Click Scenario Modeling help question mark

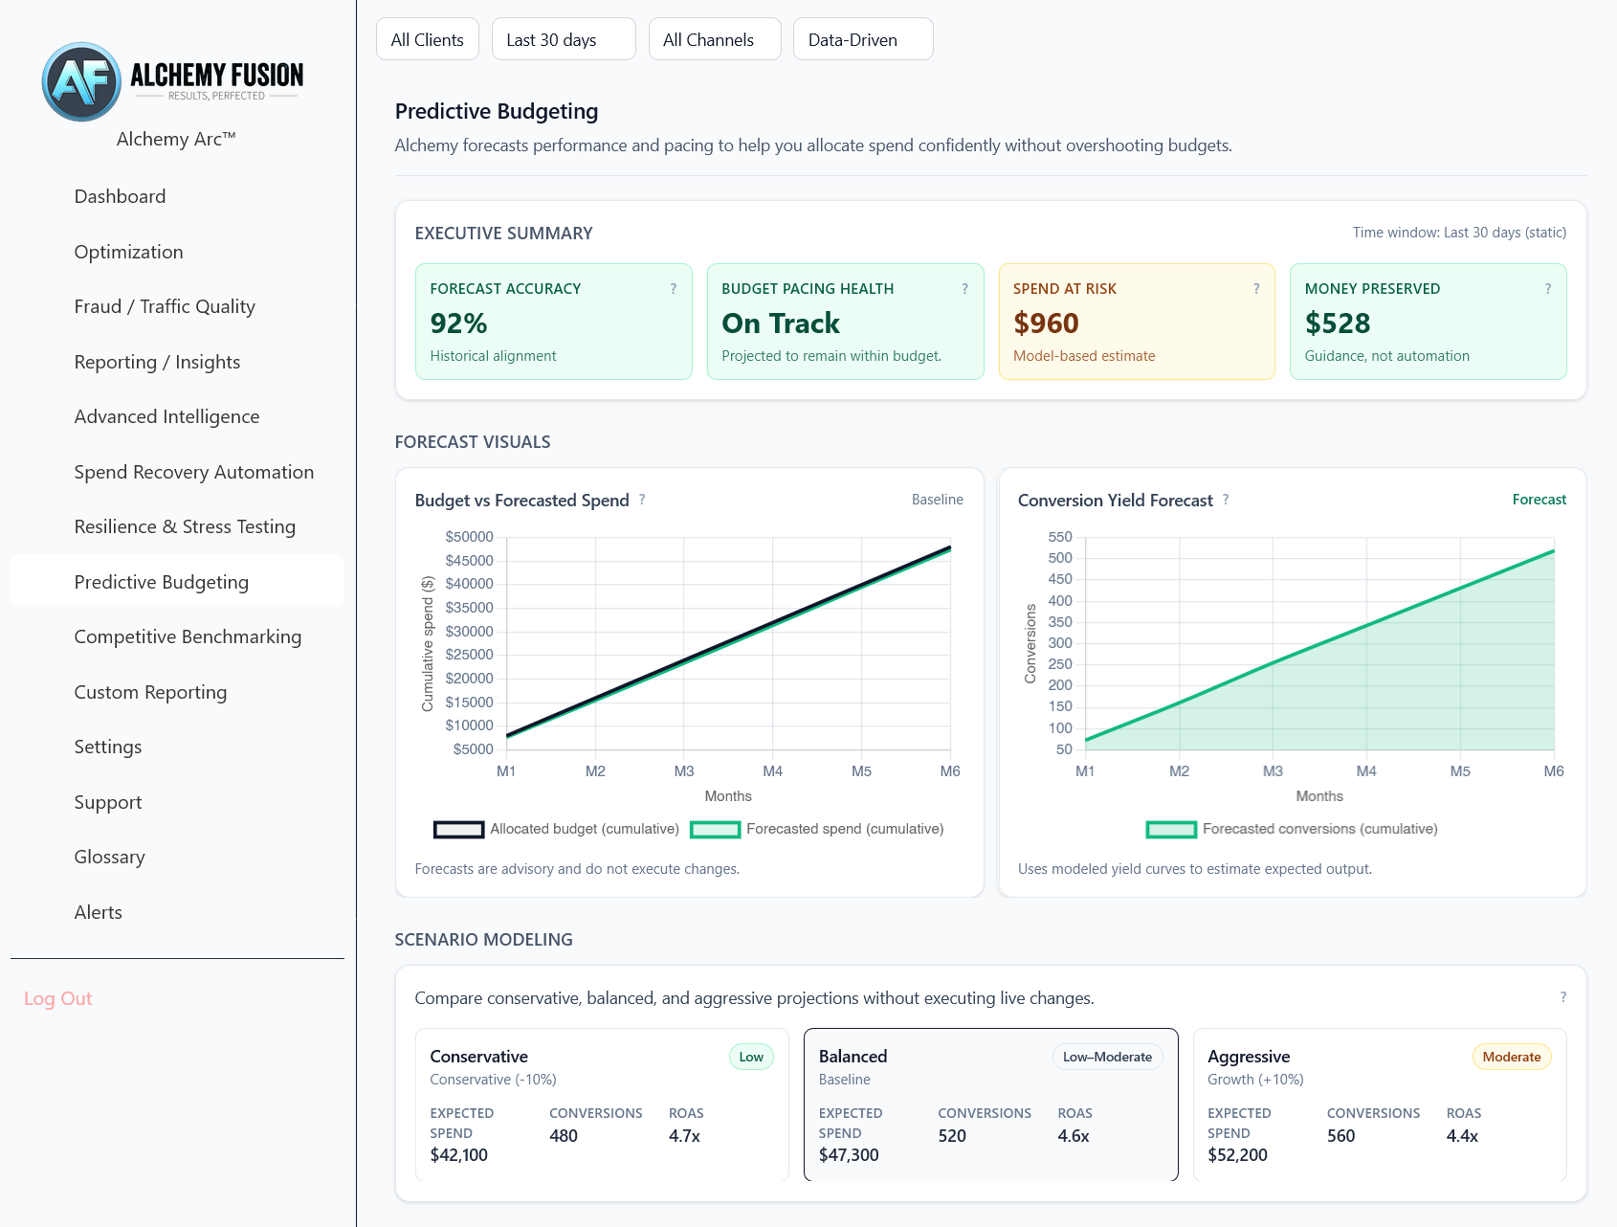(1563, 997)
